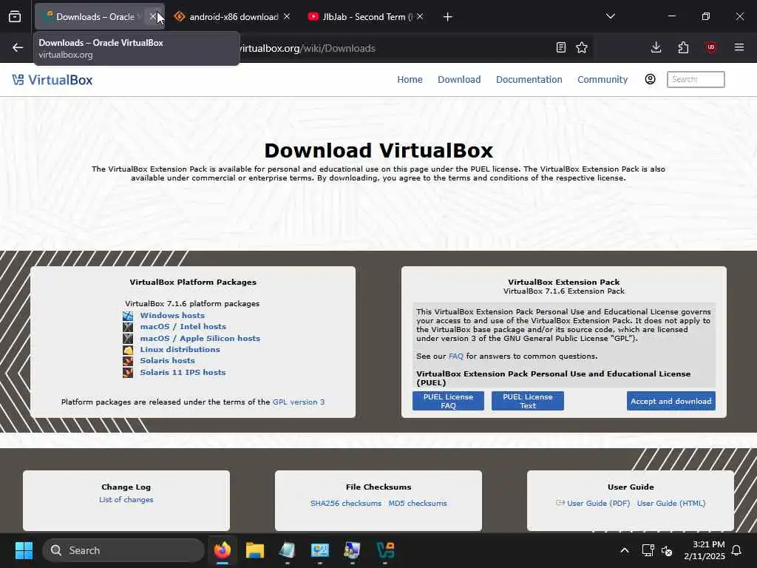The width and height of the screenshot is (757, 568).
Task: Click the VirtualBox logo in the header
Action: click(x=52, y=80)
